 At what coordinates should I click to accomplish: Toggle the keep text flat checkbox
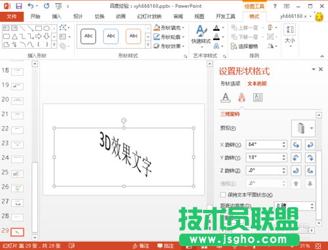(223, 195)
